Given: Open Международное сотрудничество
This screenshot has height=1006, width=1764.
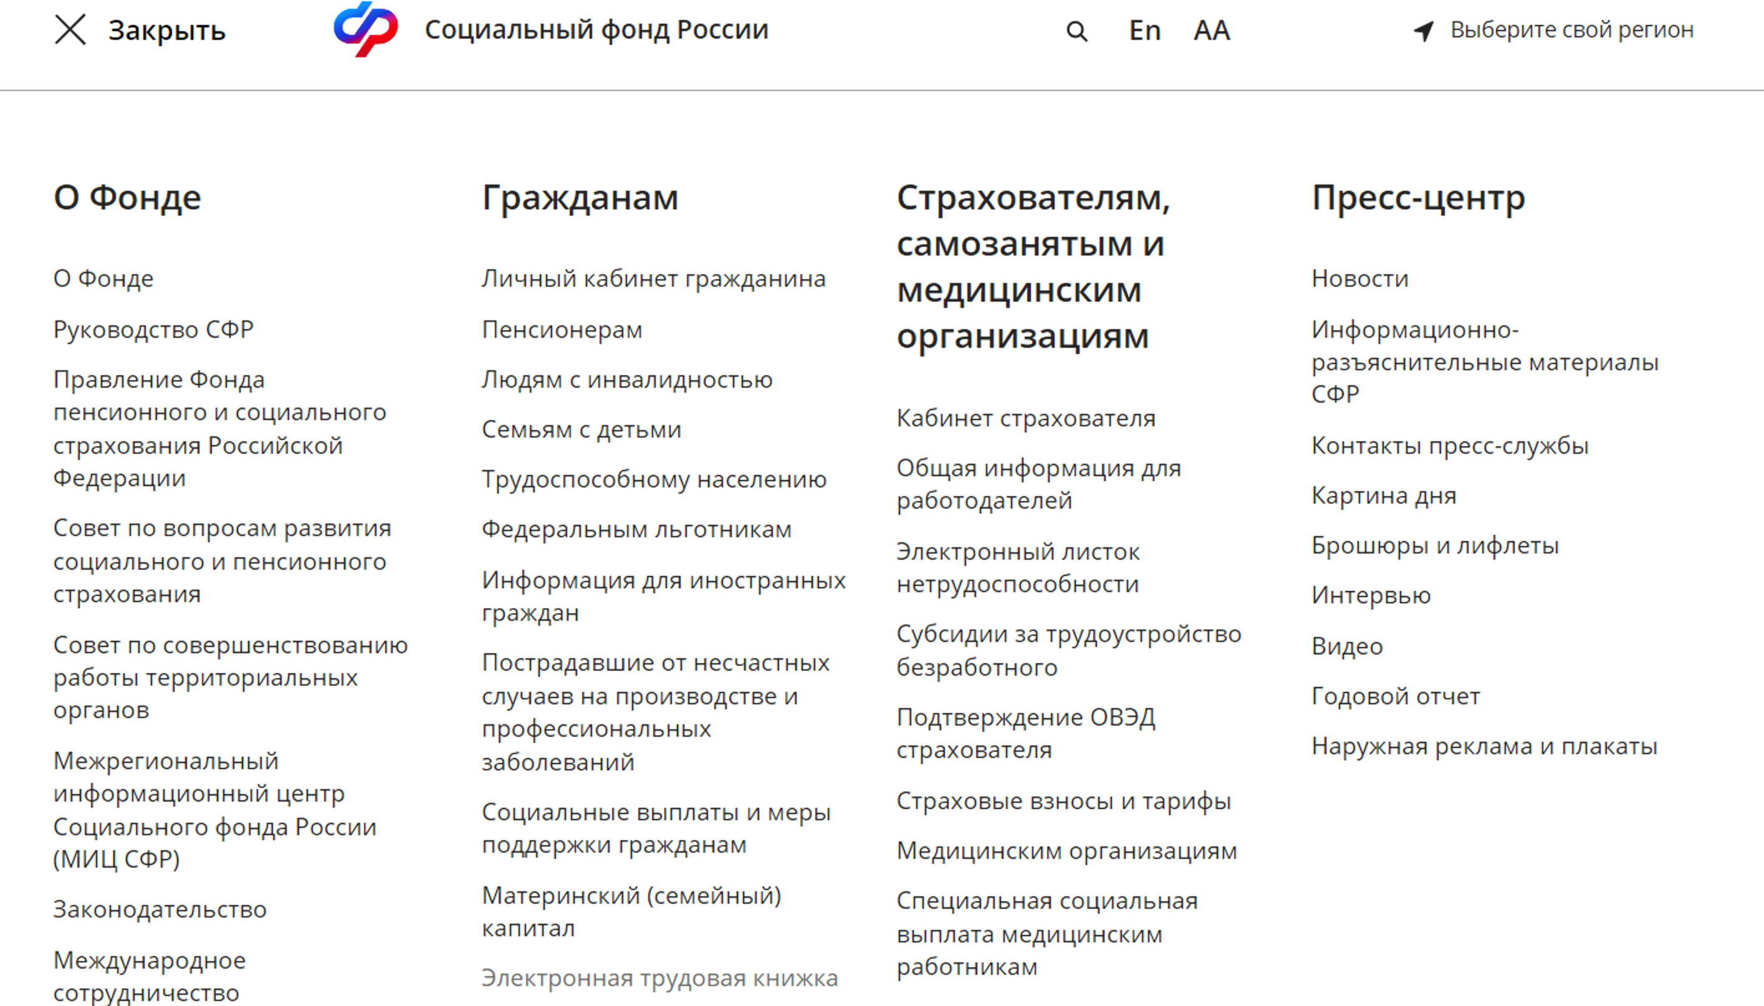Looking at the screenshot, I should point(150,976).
